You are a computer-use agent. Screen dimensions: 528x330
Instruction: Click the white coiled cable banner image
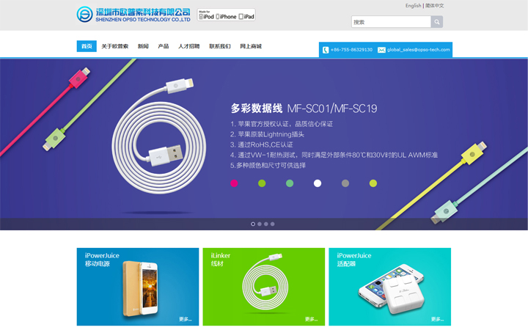point(158,136)
